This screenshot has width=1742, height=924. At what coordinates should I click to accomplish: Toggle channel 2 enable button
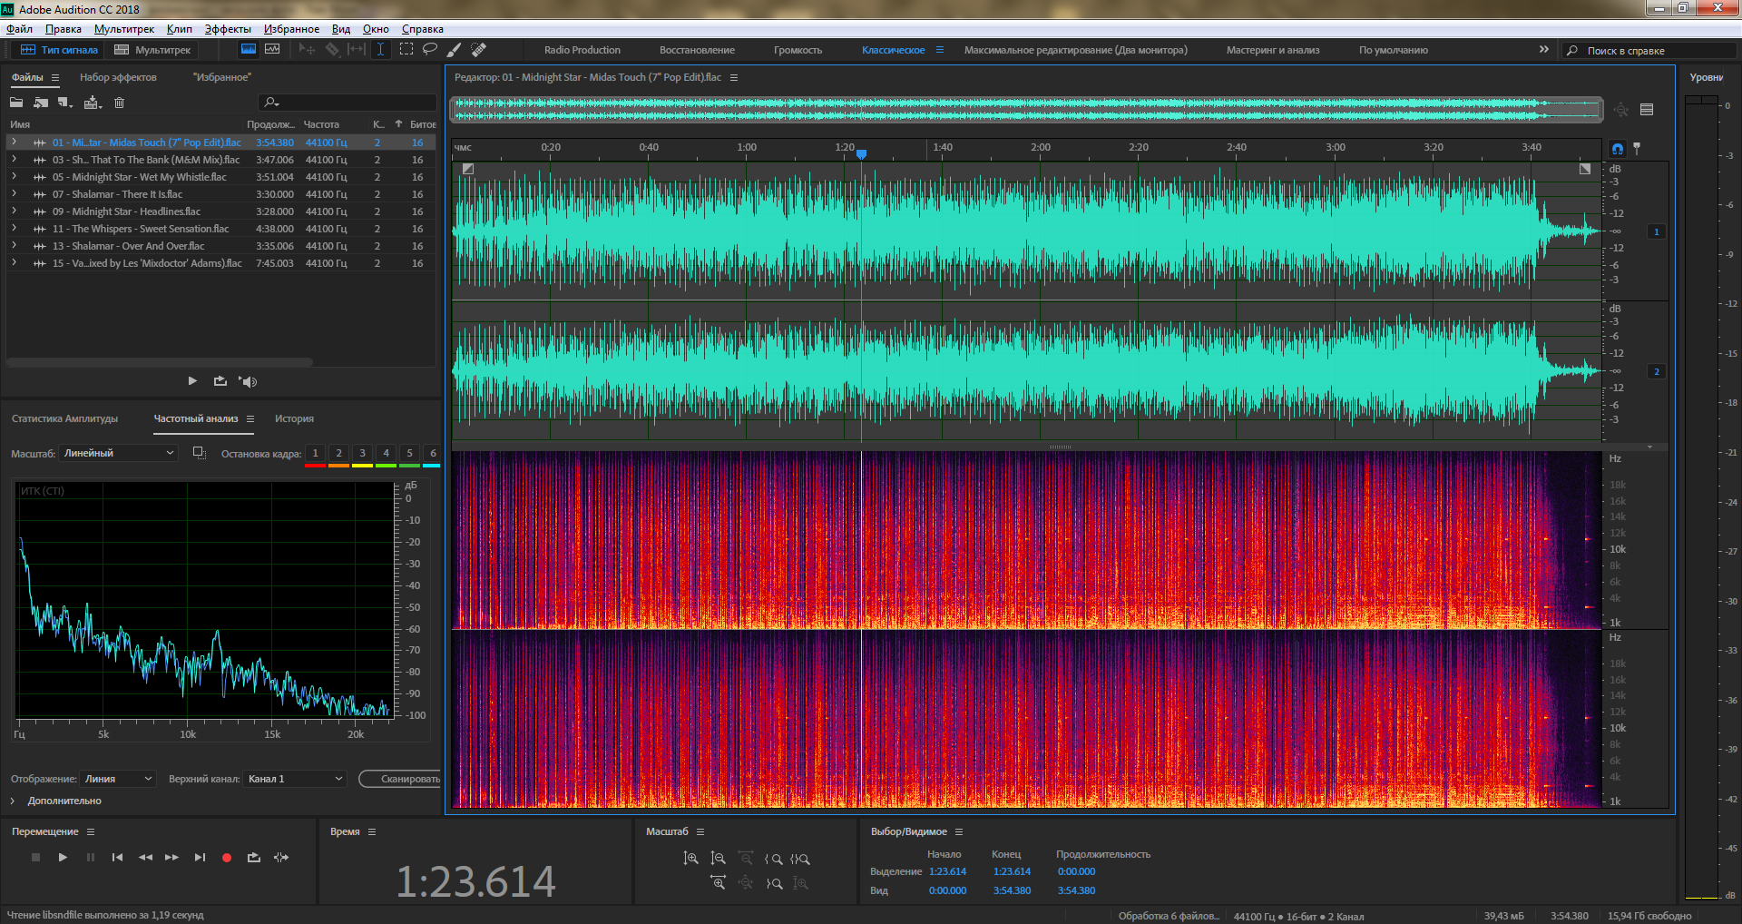(x=1656, y=371)
